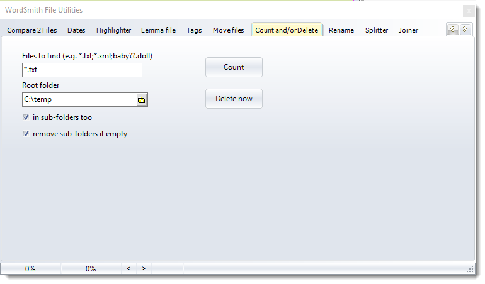Click into the Root folder text field
The height and width of the screenshot is (284, 485).
[79, 100]
